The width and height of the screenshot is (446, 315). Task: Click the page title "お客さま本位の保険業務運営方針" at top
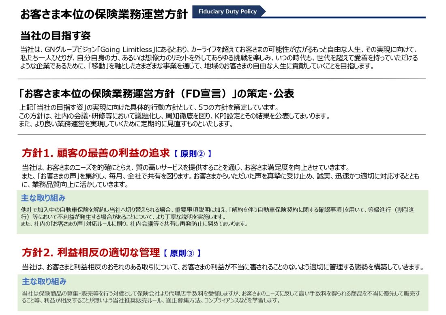[x=104, y=15]
